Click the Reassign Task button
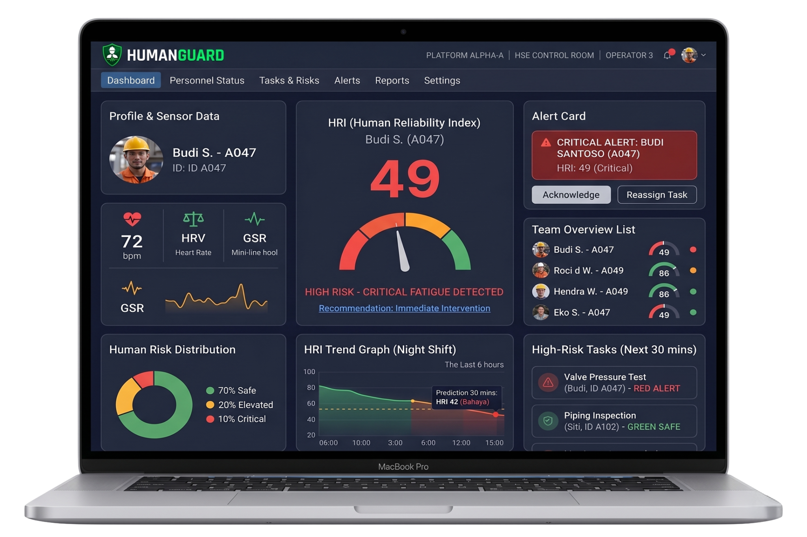This screenshot has height=537, width=807. pos(657,195)
